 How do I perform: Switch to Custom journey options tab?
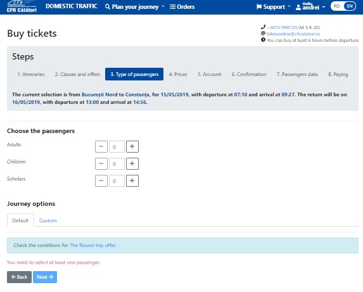pyautogui.click(x=48, y=220)
